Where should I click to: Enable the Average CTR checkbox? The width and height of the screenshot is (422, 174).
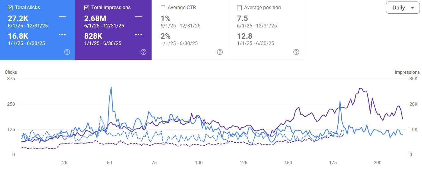(163, 8)
